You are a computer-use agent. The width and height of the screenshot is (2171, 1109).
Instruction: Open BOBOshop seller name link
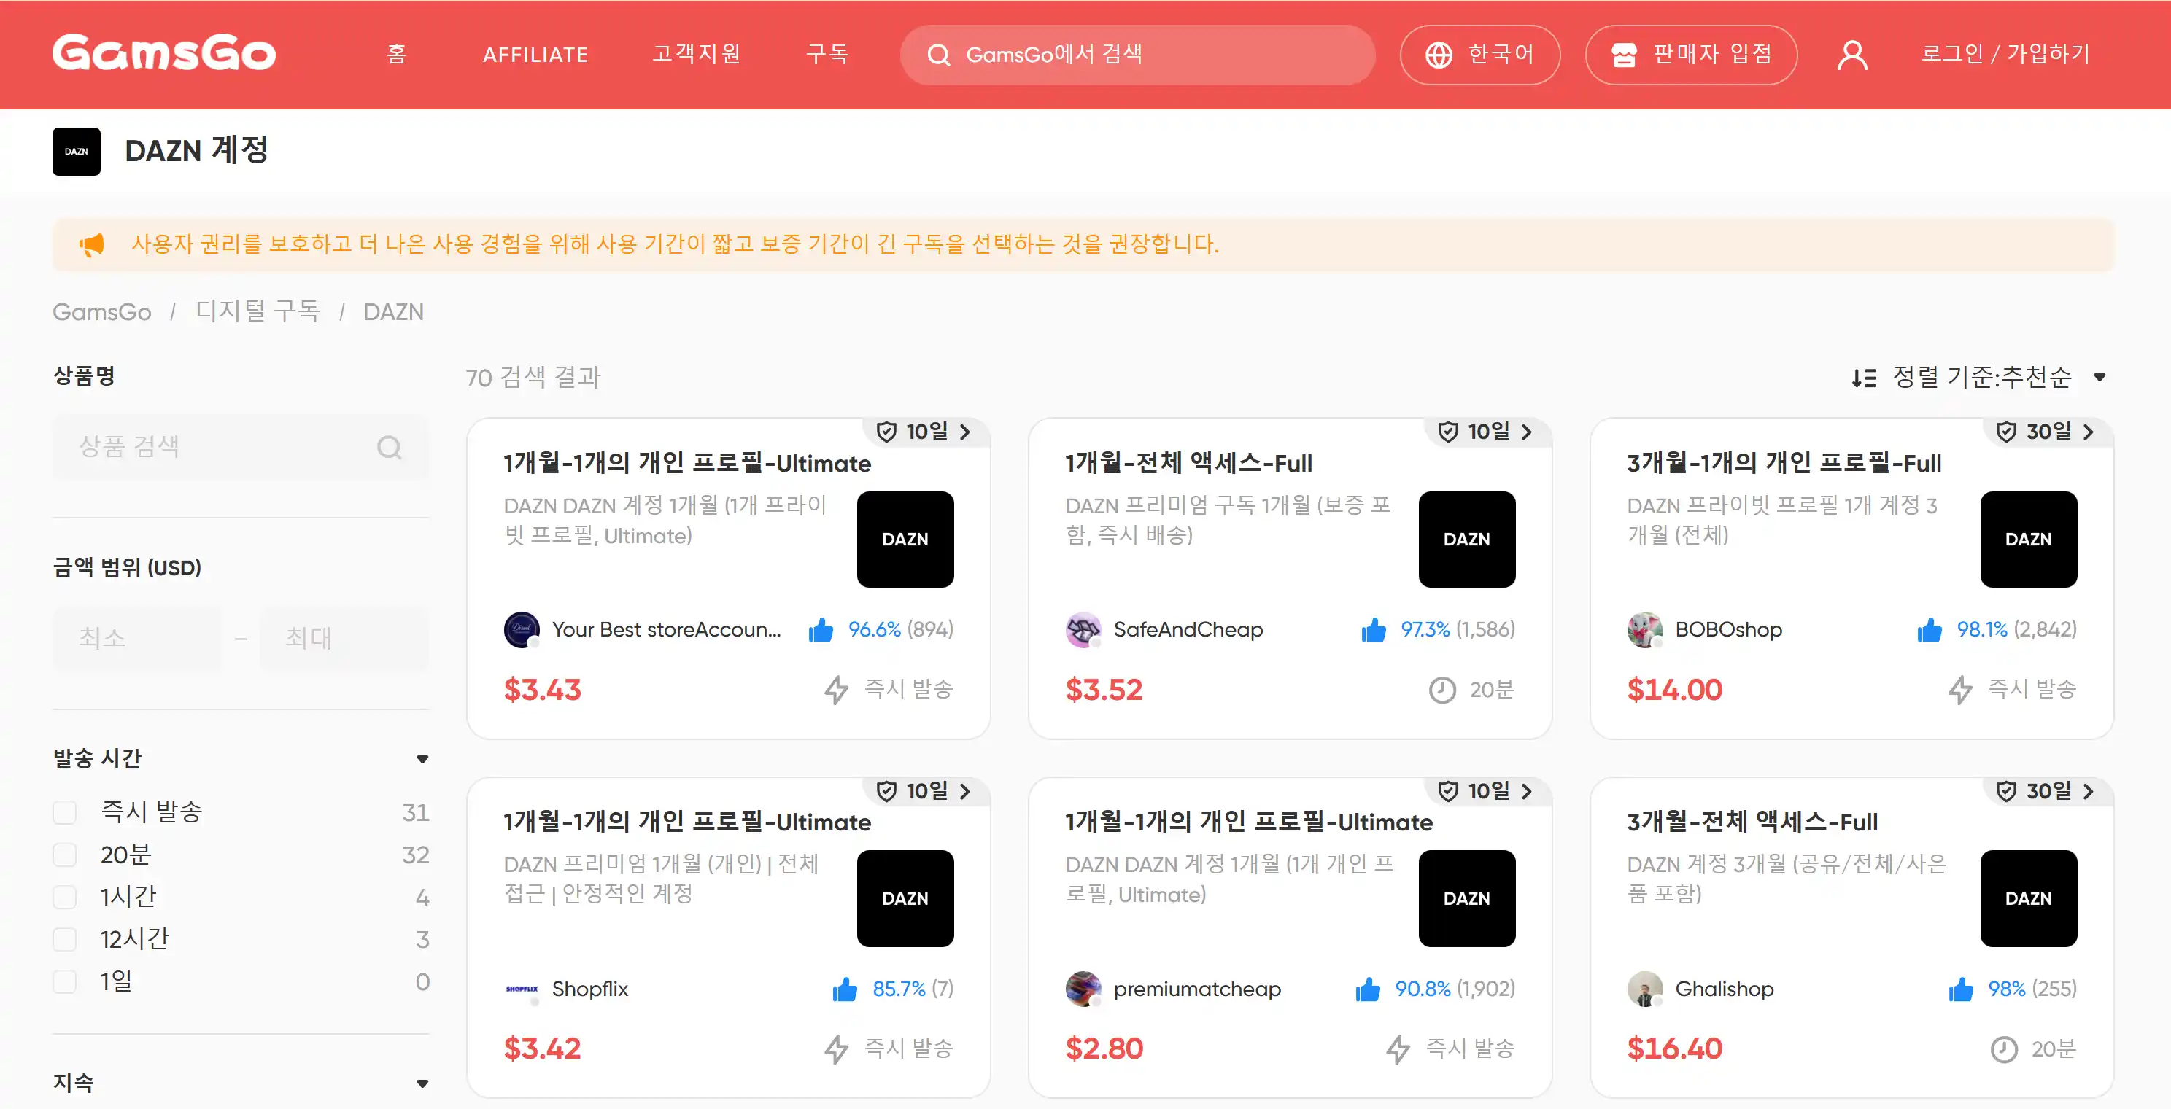tap(1727, 630)
